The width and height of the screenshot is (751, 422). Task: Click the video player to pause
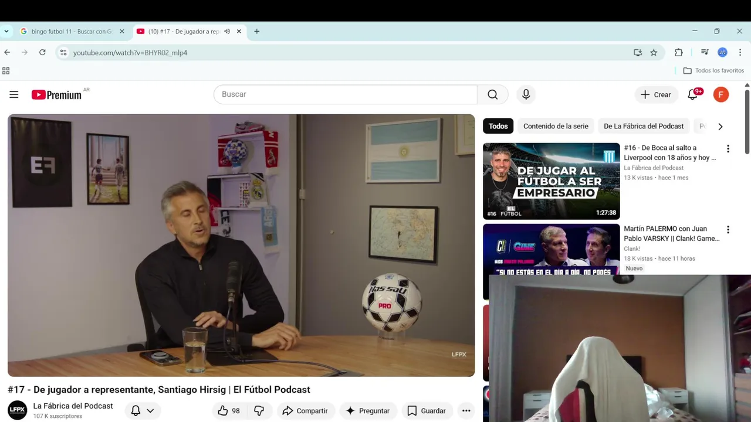click(x=241, y=245)
